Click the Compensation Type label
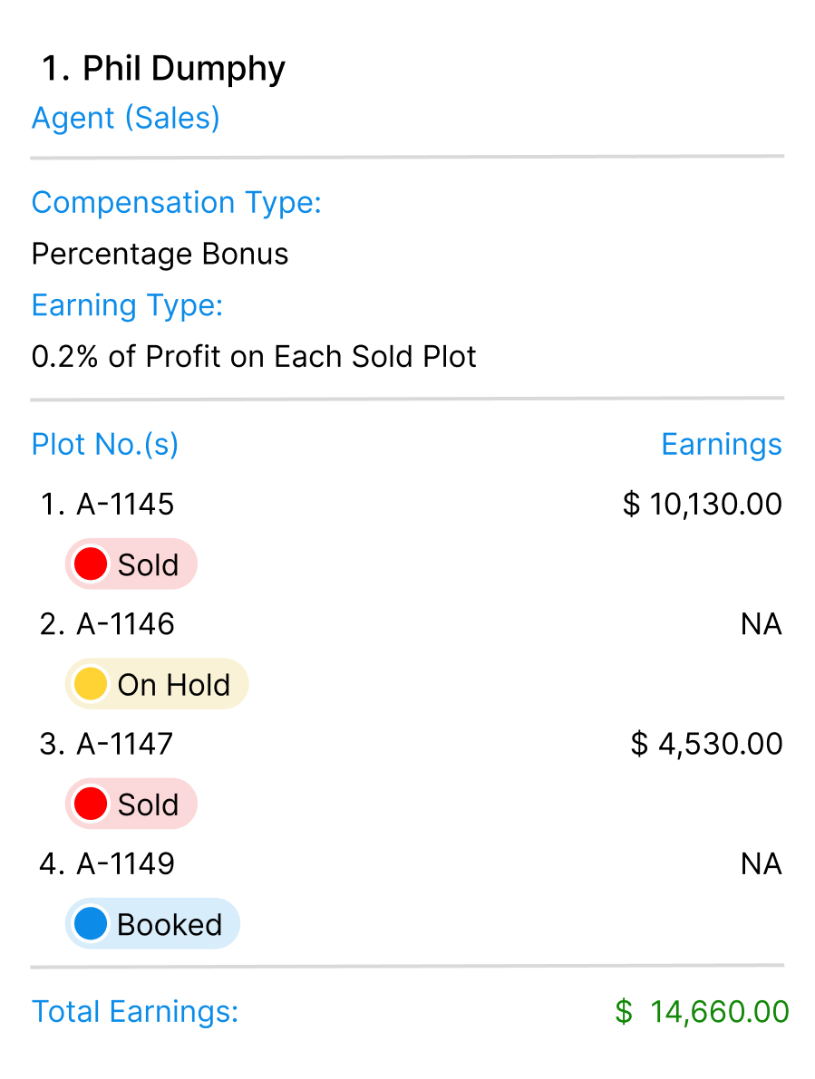 [176, 202]
